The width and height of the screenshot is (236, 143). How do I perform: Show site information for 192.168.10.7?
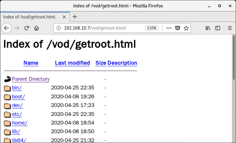59,28
